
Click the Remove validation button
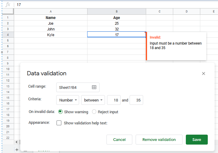click(x=159, y=139)
